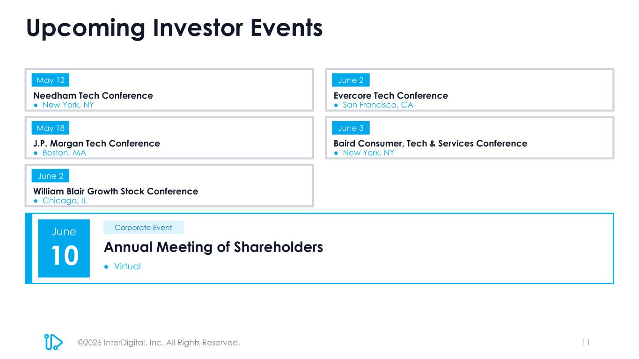Select the June 2 badge above Evercore
The height and width of the screenshot is (359, 639).
[x=351, y=80]
